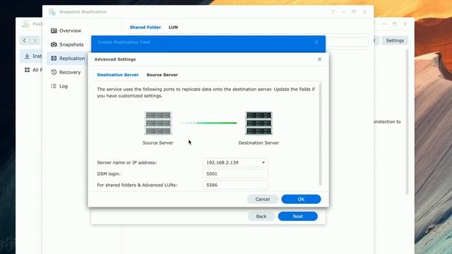This screenshot has height=254, width=452.
Task: Select the LUN tab
Action: [x=173, y=27]
